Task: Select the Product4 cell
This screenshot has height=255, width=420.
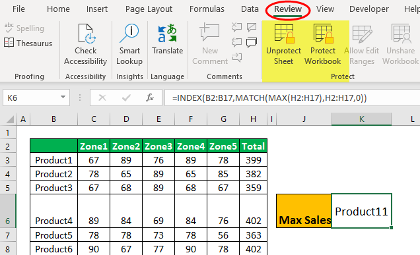Action: pyautogui.click(x=54, y=211)
